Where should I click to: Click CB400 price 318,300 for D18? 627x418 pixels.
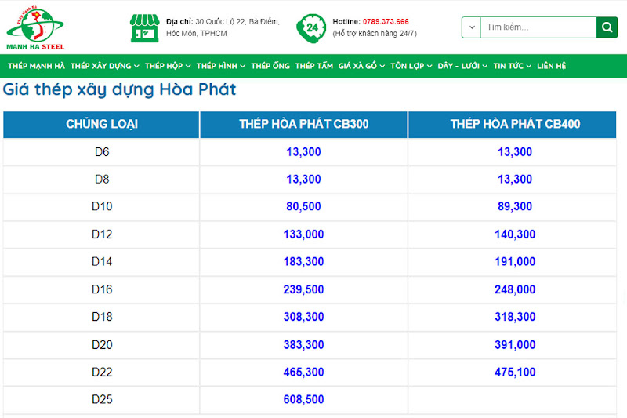[515, 317]
